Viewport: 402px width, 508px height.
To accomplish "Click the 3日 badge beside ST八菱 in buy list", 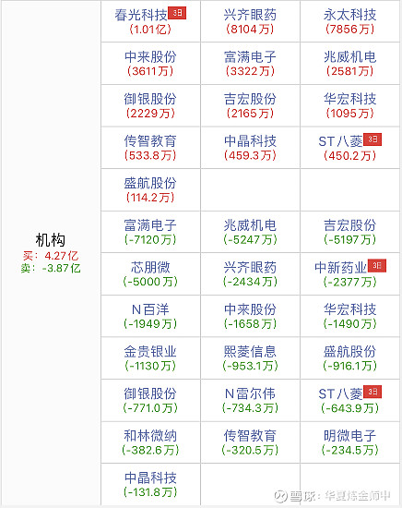I will (372, 139).
